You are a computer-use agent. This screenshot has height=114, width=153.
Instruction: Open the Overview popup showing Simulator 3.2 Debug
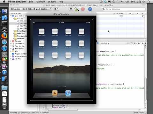click(31, 9)
